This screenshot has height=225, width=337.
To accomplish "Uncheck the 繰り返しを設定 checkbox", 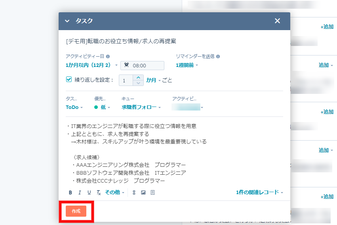I will 69,79.
